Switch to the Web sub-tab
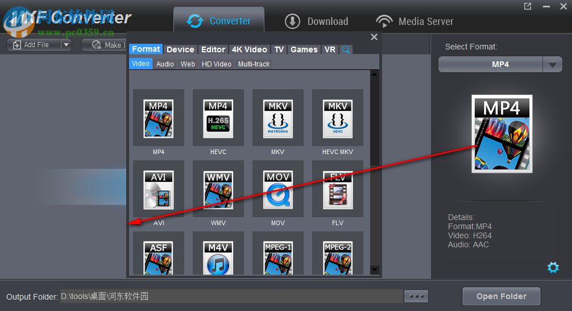The height and width of the screenshot is (311, 572). pos(188,64)
